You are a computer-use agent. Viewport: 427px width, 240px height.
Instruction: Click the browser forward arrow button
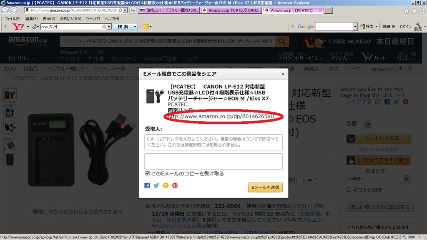(x=13, y=10)
